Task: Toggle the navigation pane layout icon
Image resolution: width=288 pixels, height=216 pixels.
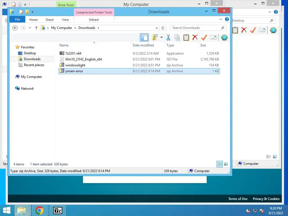Action: (144, 38)
